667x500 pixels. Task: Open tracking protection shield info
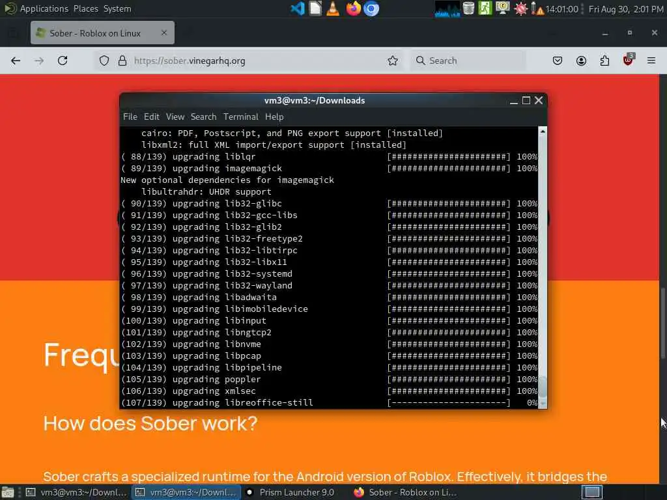(104, 61)
